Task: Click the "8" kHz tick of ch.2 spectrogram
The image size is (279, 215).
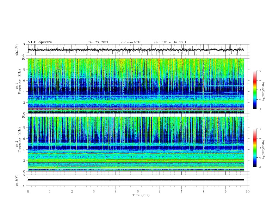Action: click(25, 128)
